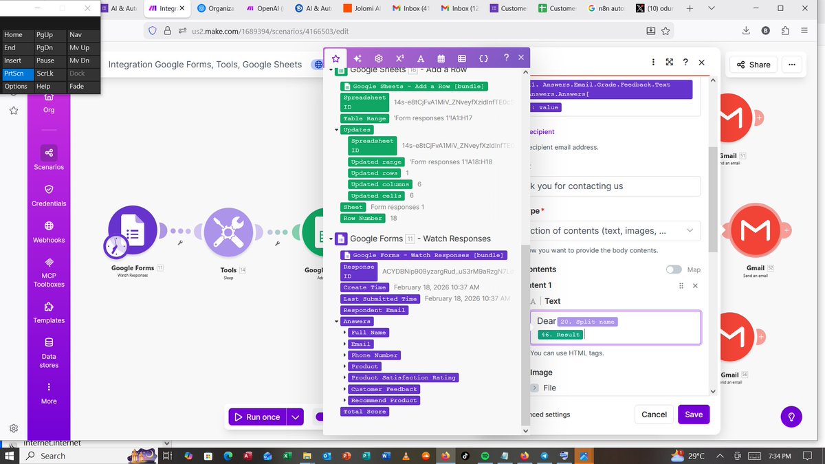Select the Gmail 51 module at top
Screen dimensions: 825x464
click(733, 119)
